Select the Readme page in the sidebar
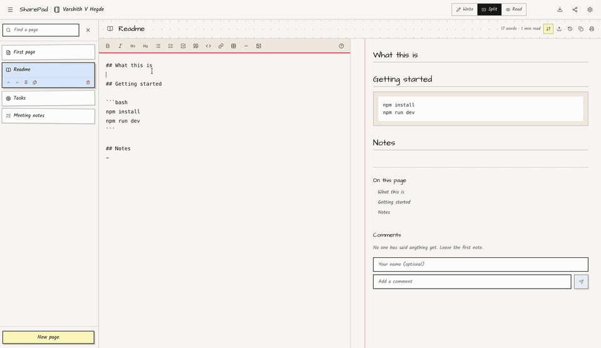Image resolution: width=601 pixels, height=348 pixels. [48, 69]
